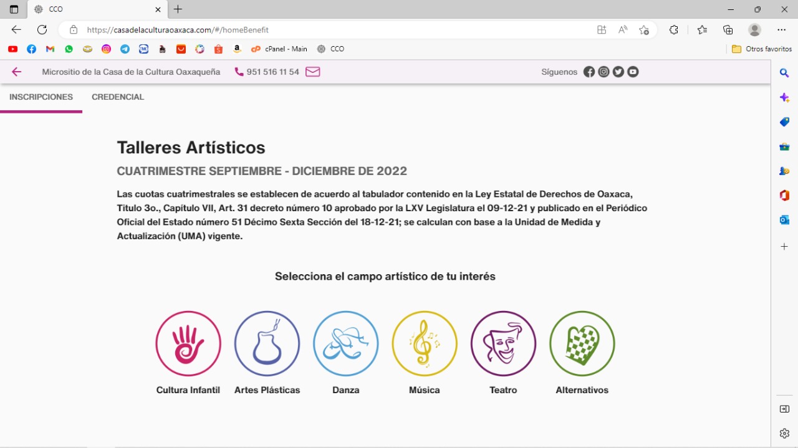This screenshot has width=798, height=448.
Task: Select the Cultura Infantil hand icon
Action: tap(188, 343)
